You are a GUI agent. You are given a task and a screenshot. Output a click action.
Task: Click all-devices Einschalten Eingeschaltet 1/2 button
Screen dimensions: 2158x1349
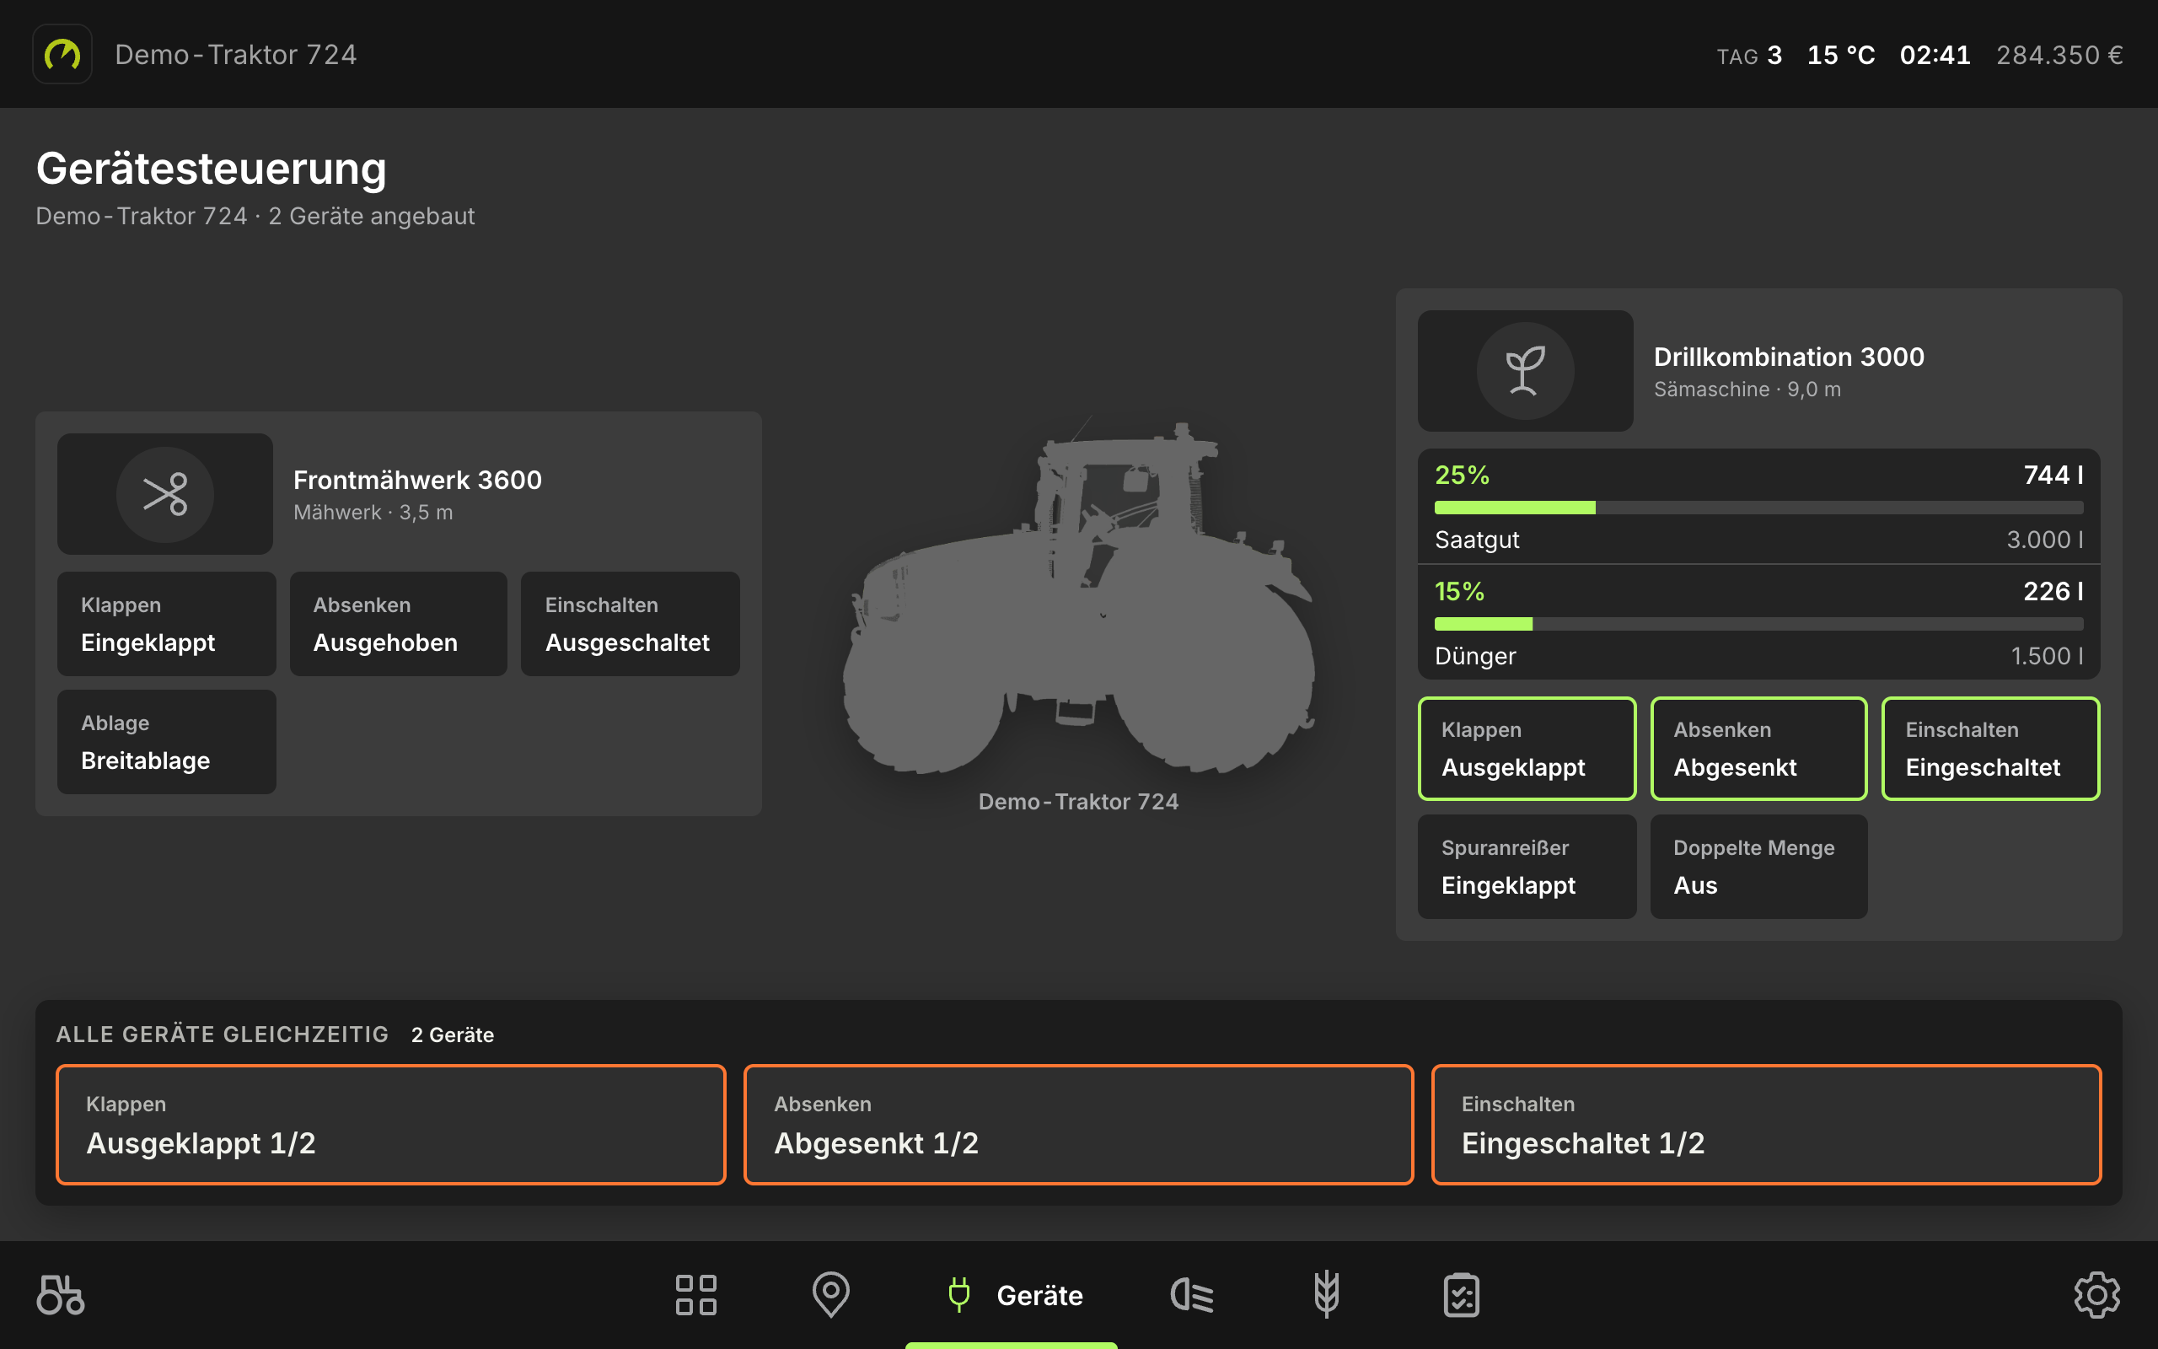tap(1766, 1124)
